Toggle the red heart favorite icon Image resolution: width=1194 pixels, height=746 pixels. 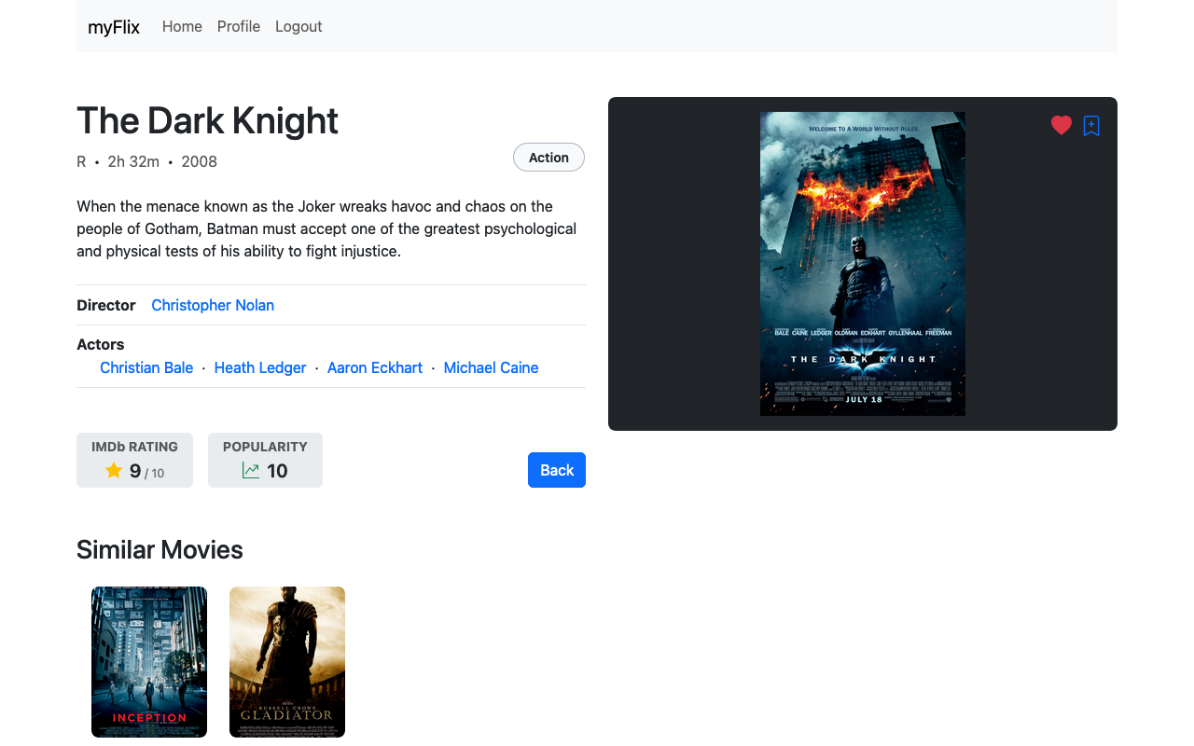coord(1062,125)
